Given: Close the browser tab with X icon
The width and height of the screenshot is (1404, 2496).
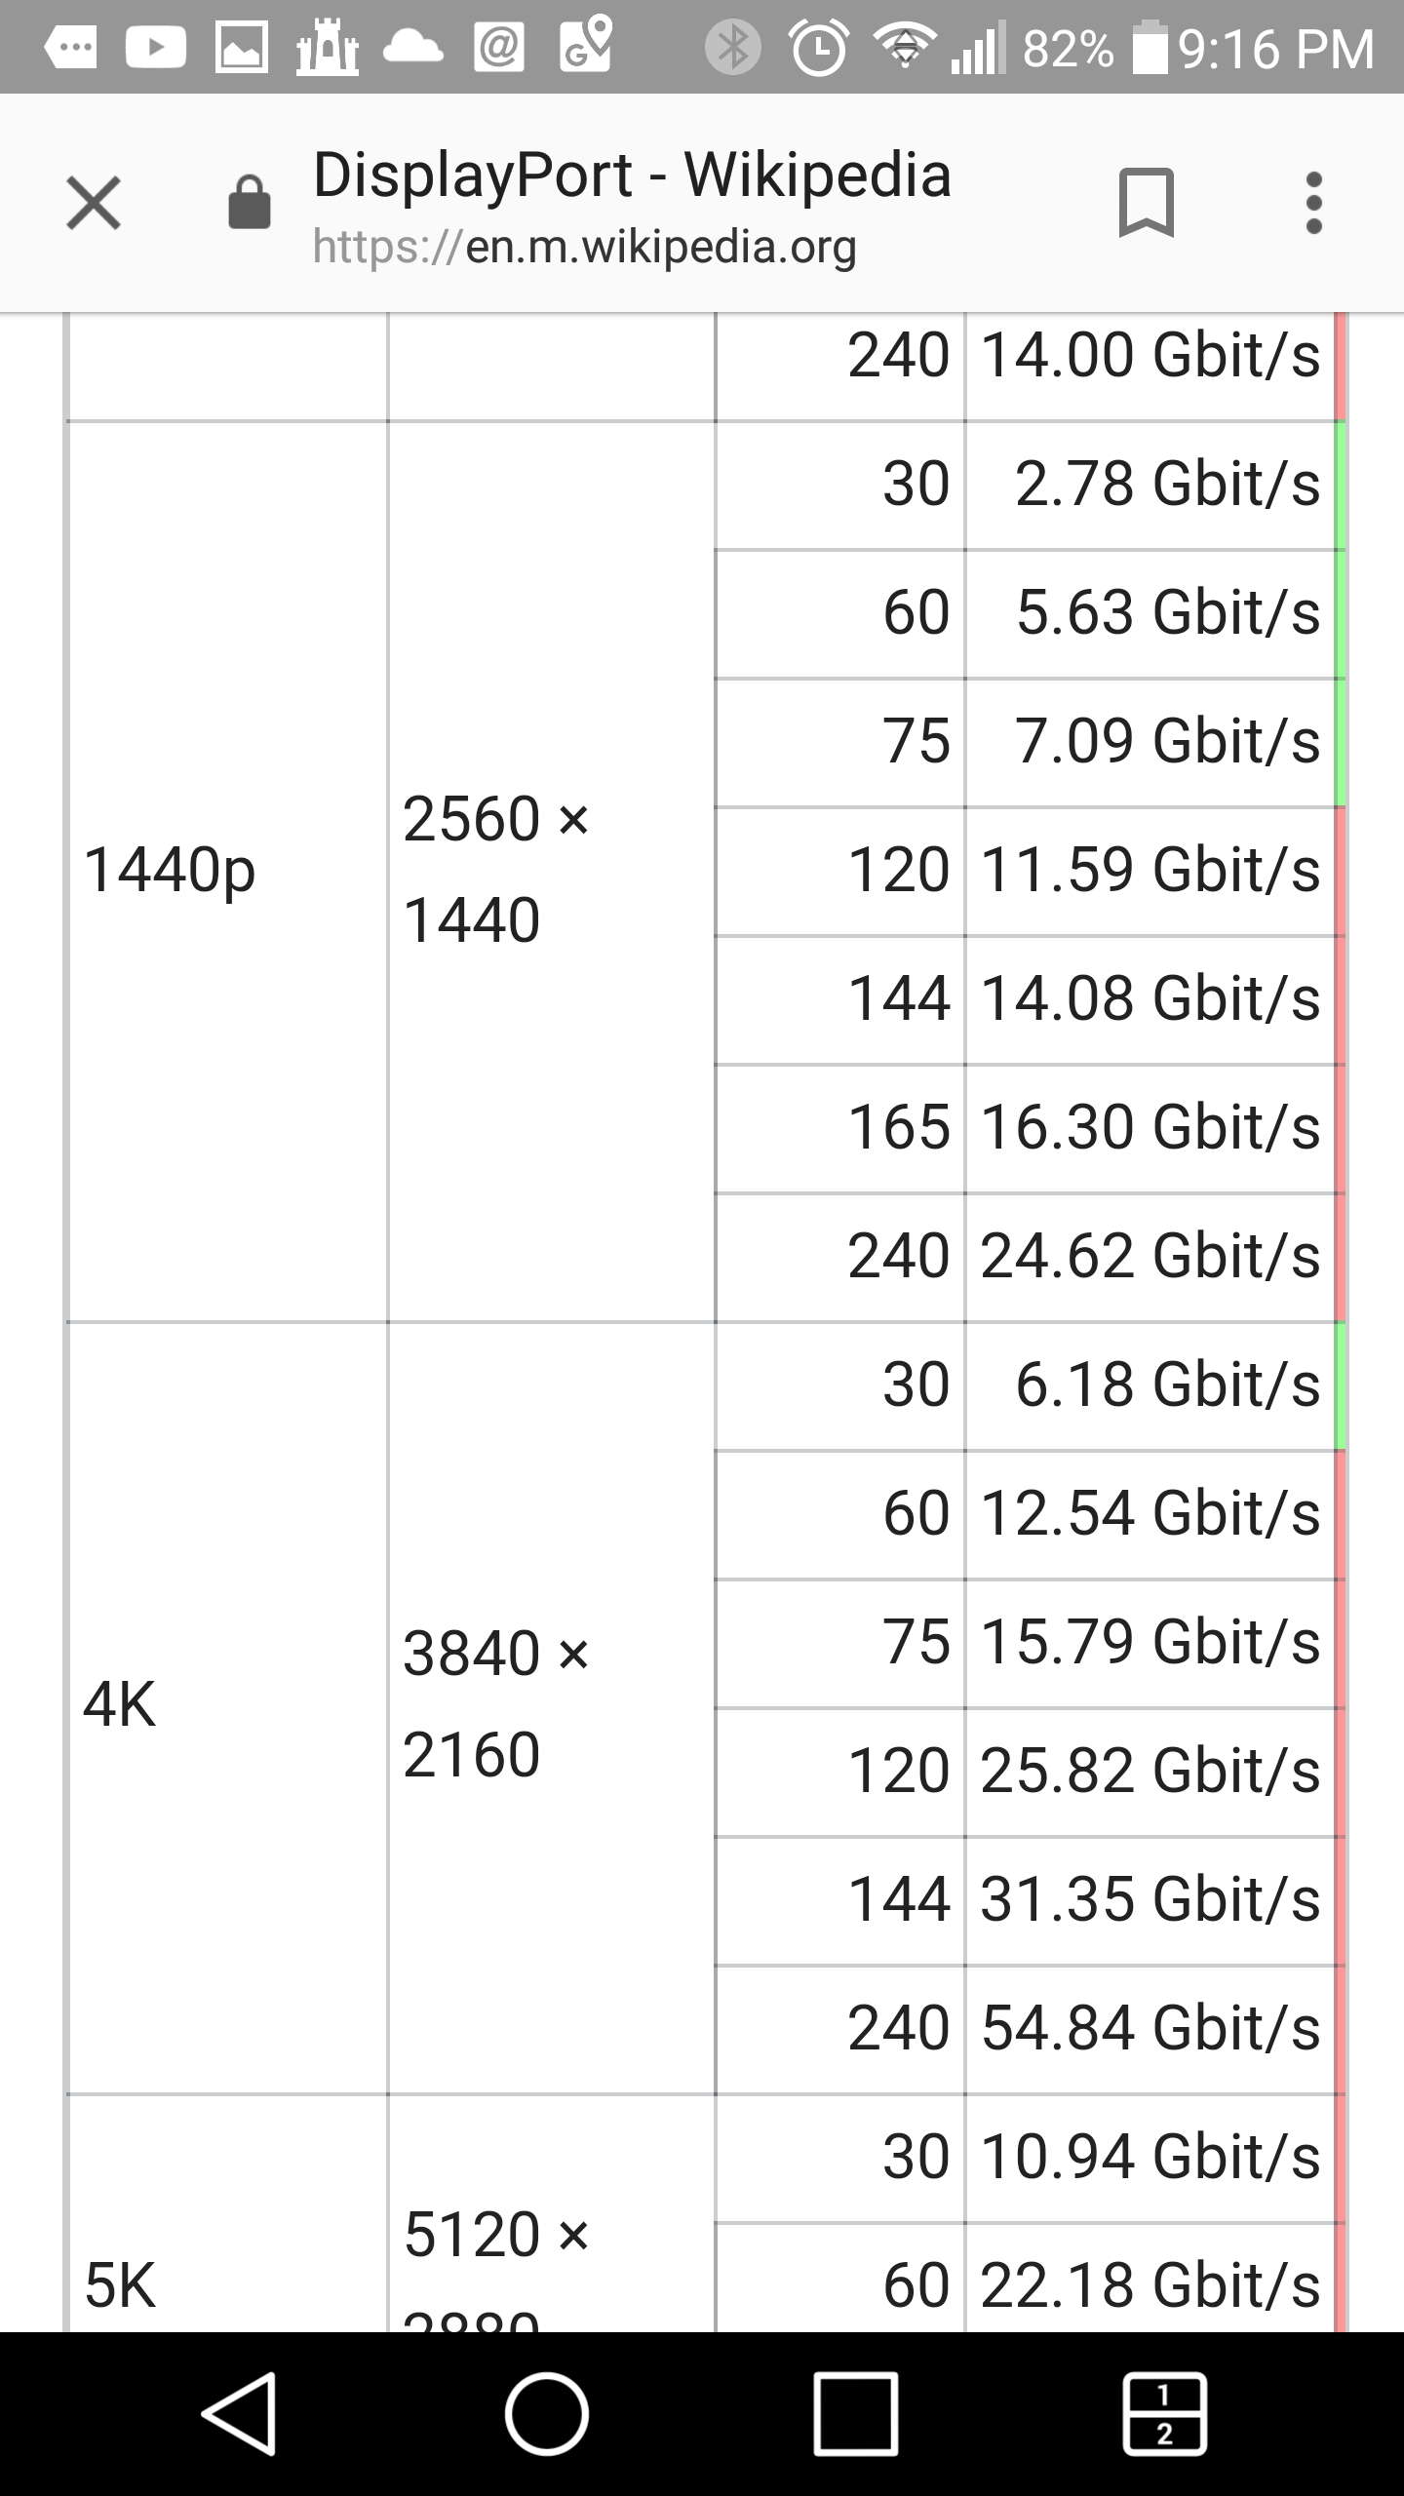Looking at the screenshot, I should 94,203.
